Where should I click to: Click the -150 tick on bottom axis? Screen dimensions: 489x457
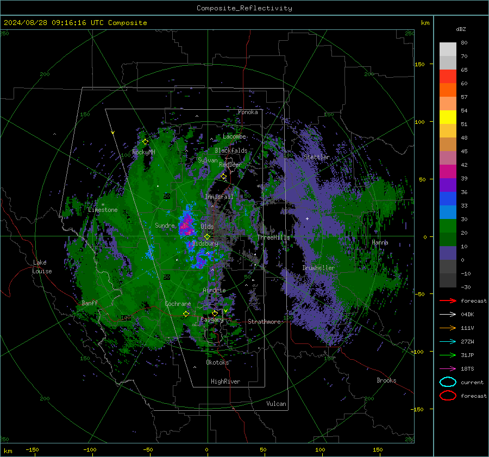pos(32,450)
